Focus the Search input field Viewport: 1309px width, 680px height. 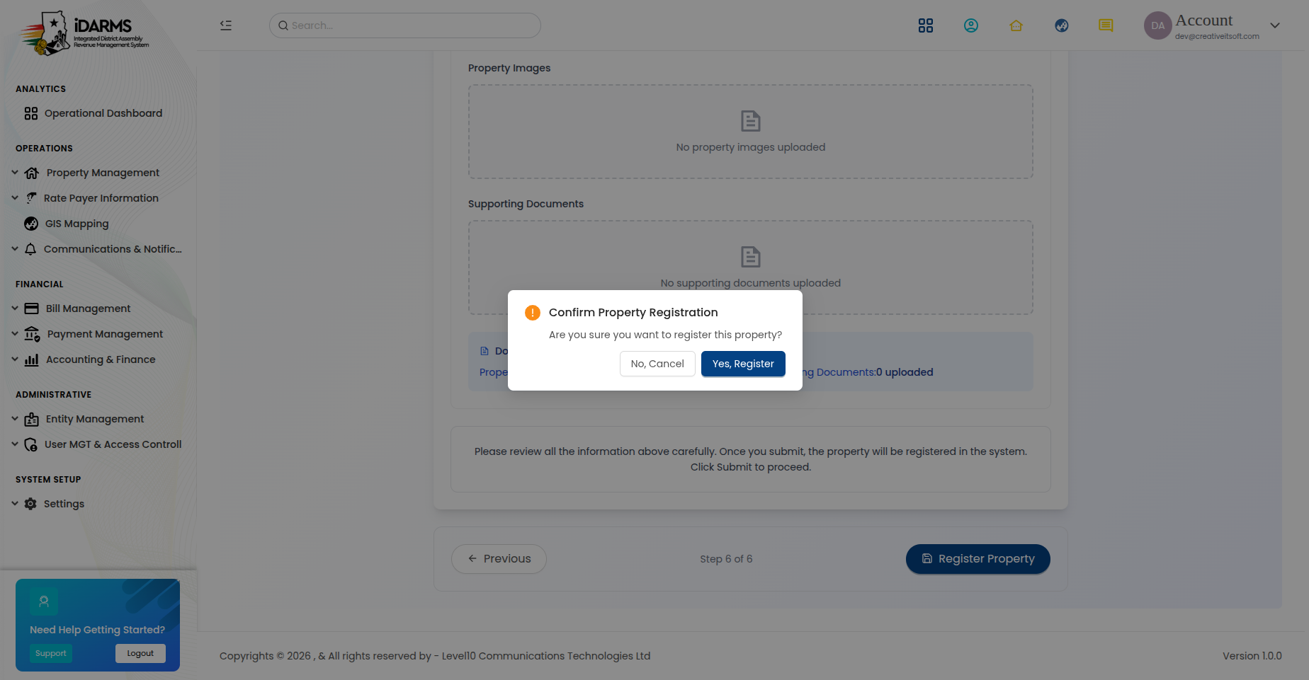[405, 25]
